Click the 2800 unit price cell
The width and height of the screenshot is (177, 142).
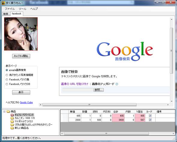coord(75,120)
